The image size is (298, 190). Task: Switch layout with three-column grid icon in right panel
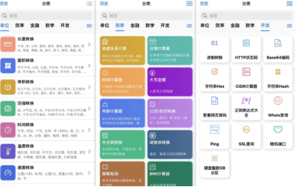point(290,4)
